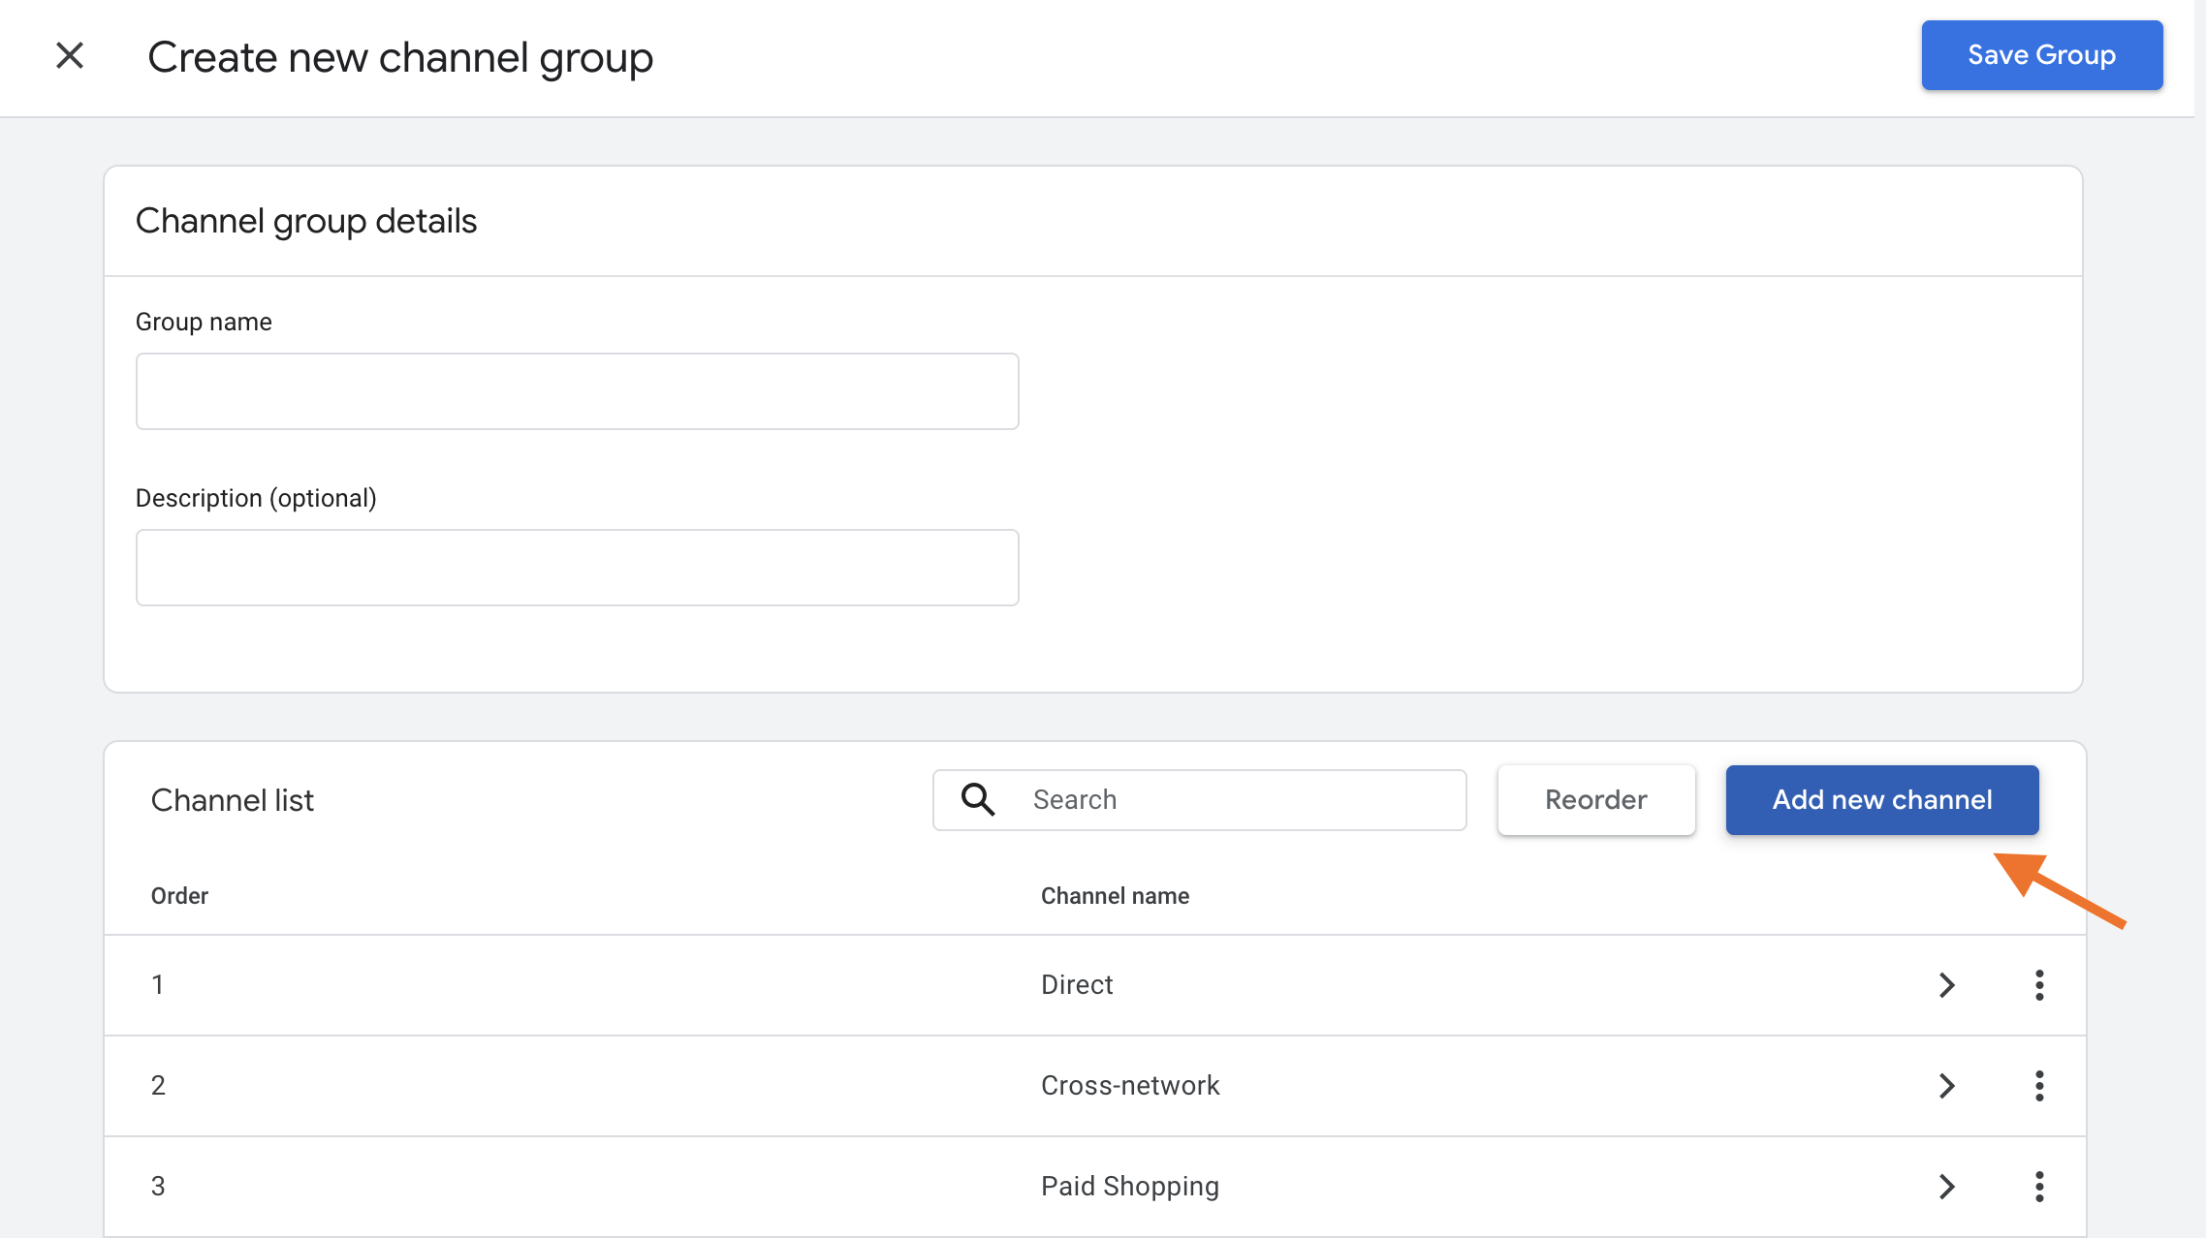Viewport: 2206px width, 1238px height.
Task: Close the Create new channel group dialog
Action: tap(70, 55)
